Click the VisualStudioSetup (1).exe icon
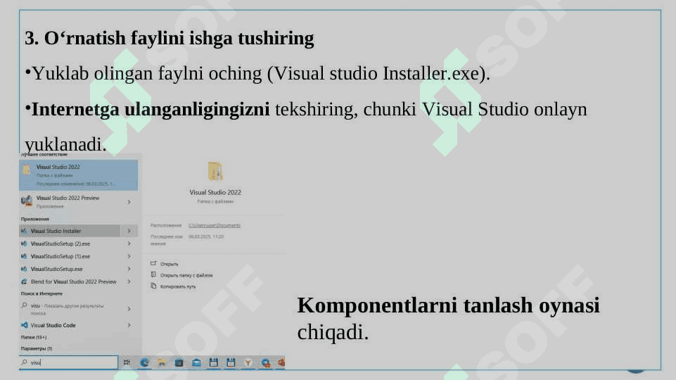Viewport: 676px width, 380px height. click(24, 256)
